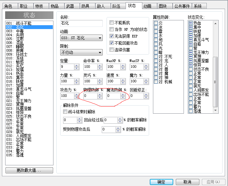
Task: Select state 030: 人间蒸发
Action: tap(29, 136)
